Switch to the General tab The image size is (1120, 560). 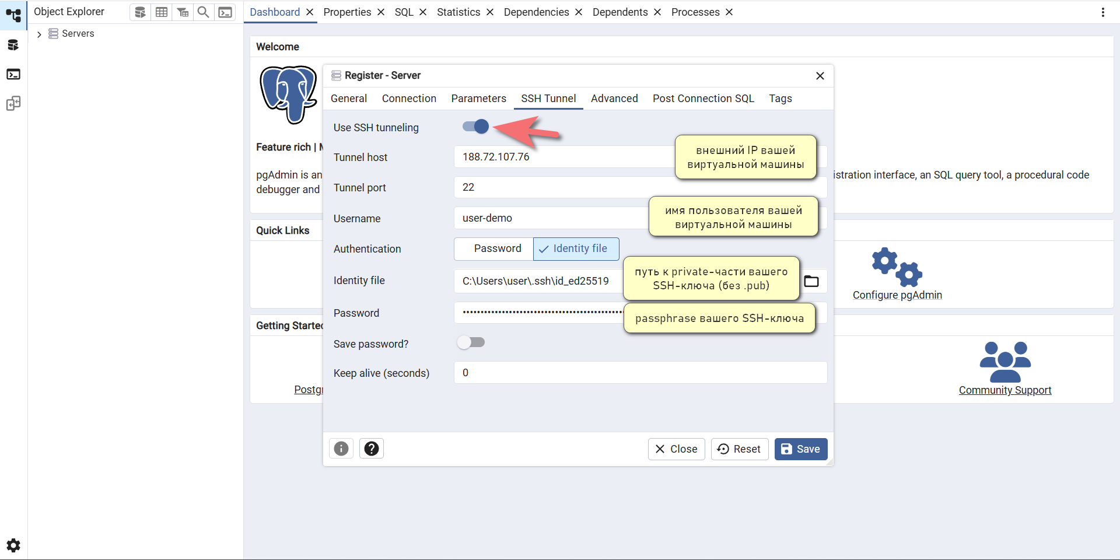349,99
